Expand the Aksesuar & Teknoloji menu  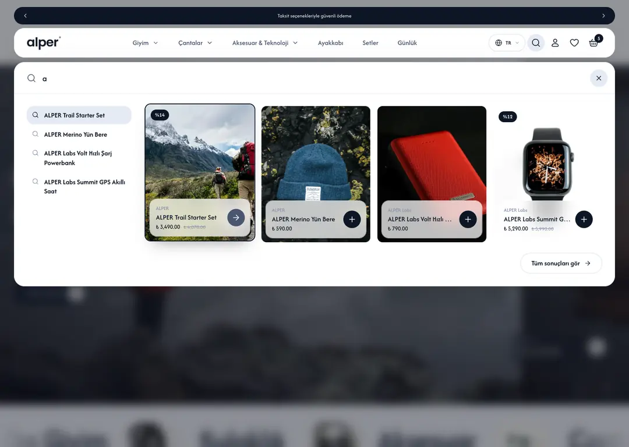point(265,43)
